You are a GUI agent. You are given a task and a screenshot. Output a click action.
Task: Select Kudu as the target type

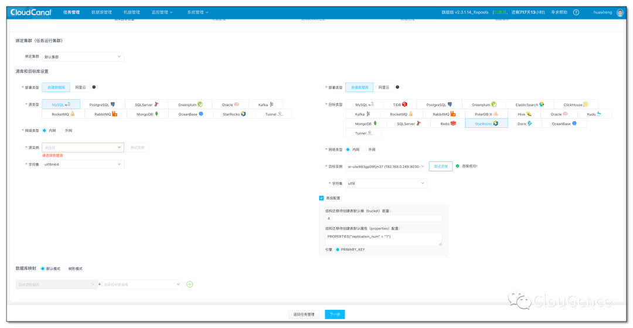tap(594, 114)
